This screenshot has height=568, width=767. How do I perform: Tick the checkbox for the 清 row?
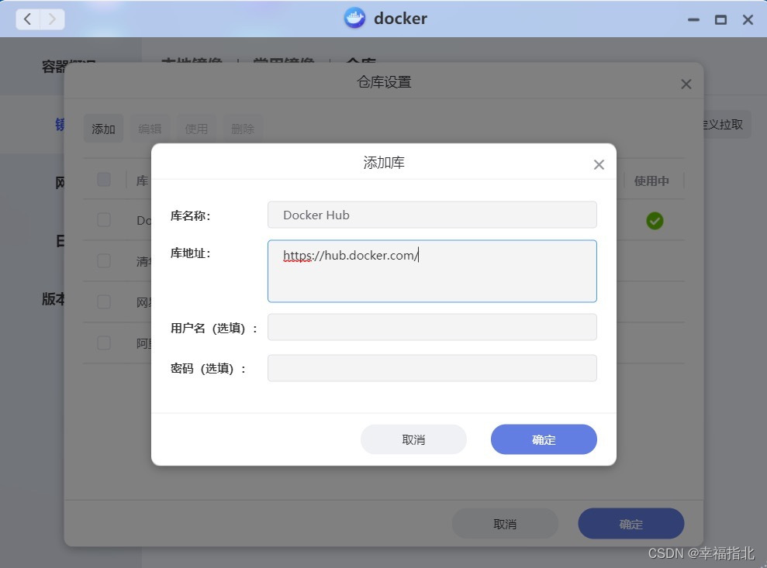(104, 261)
